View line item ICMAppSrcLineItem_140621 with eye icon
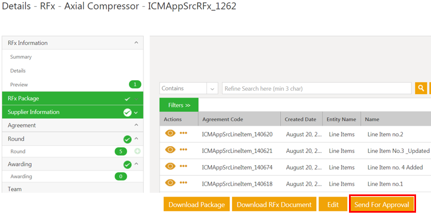 [x=170, y=150]
